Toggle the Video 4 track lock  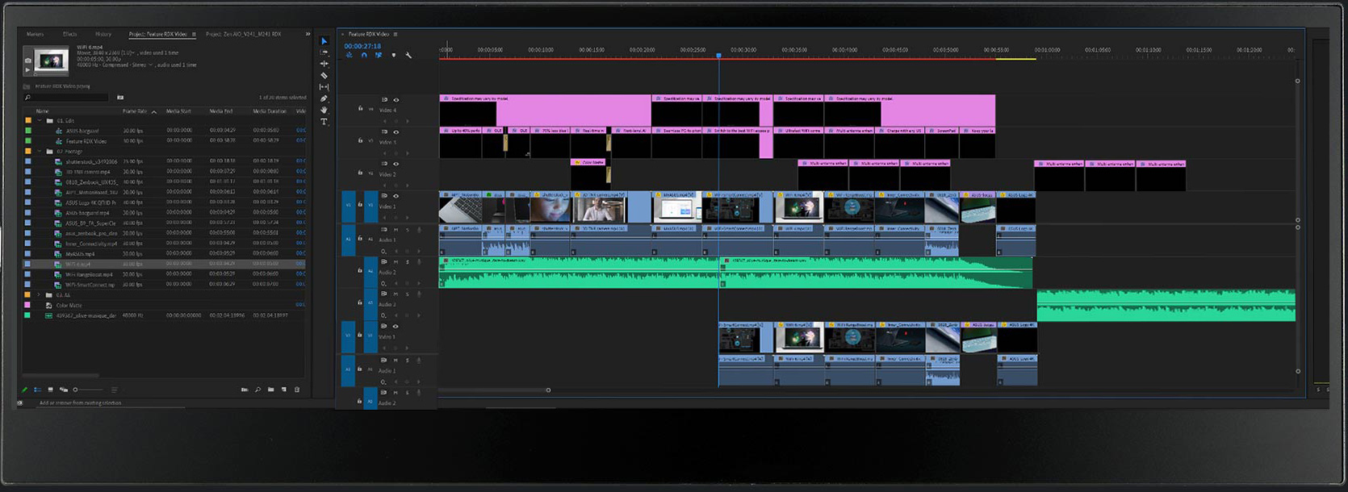click(x=360, y=108)
